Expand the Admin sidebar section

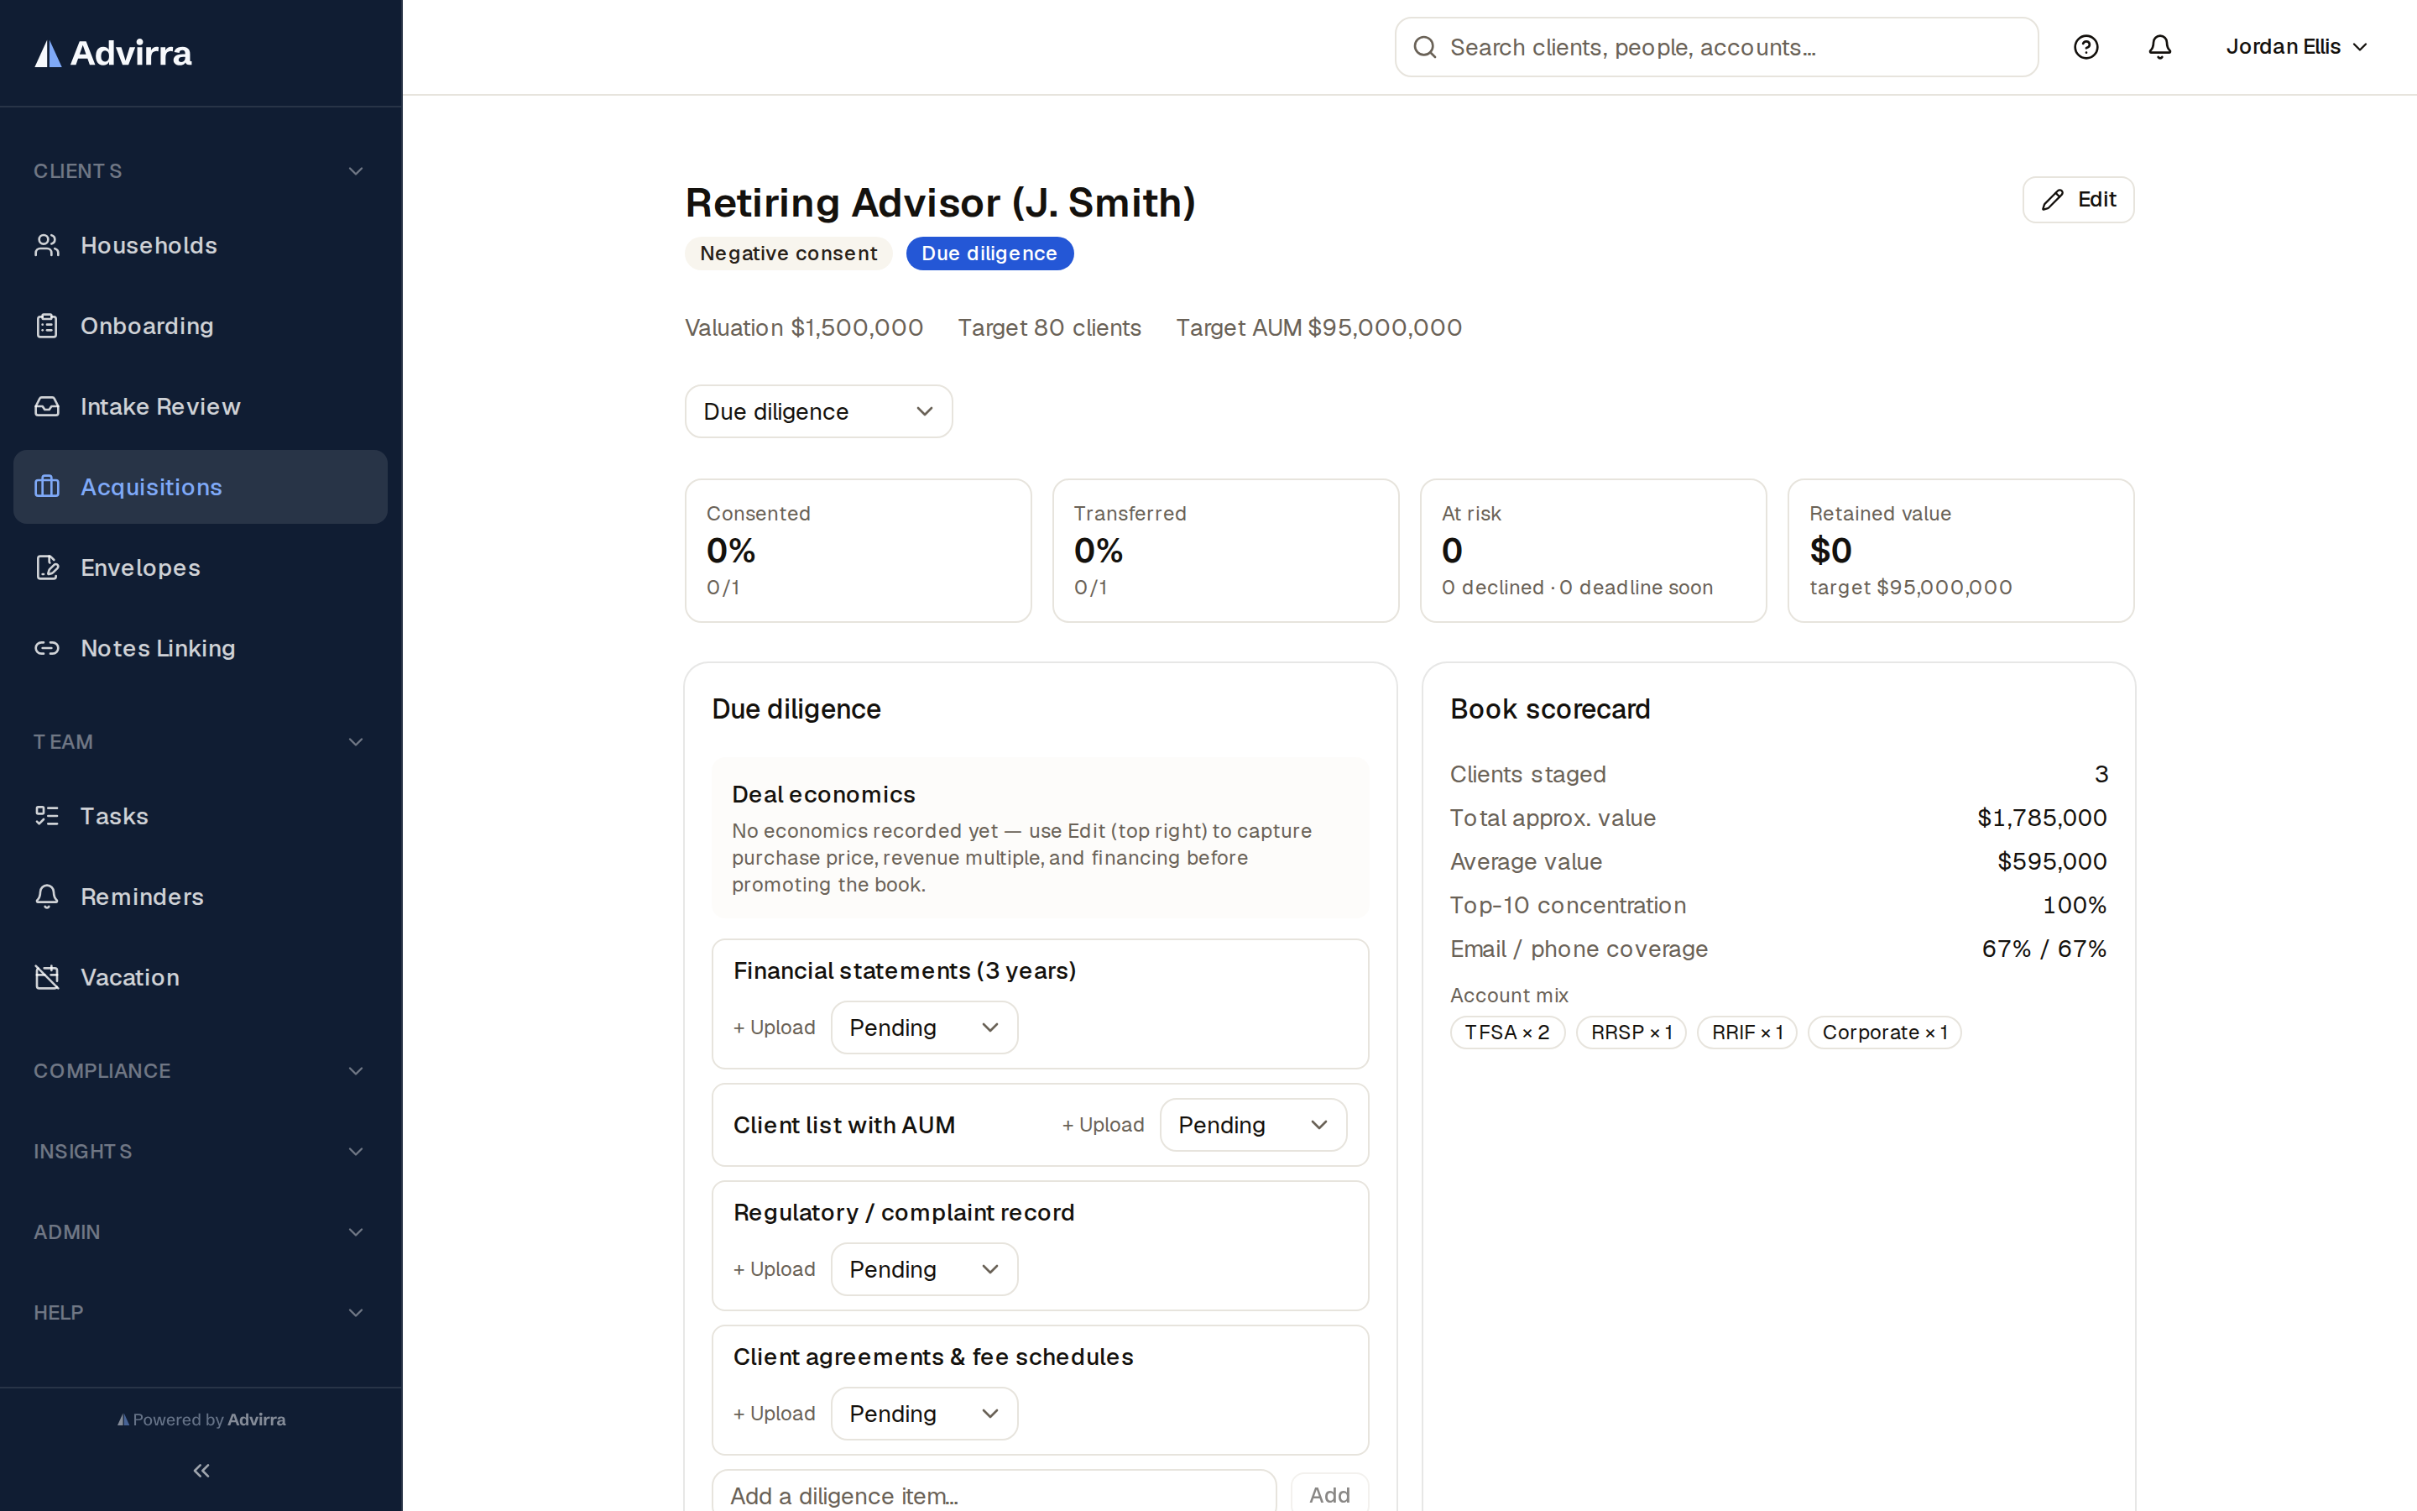click(201, 1232)
